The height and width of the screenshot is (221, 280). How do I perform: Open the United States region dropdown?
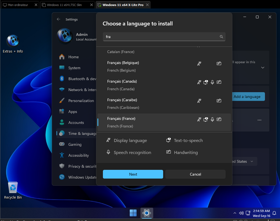(x=244, y=161)
